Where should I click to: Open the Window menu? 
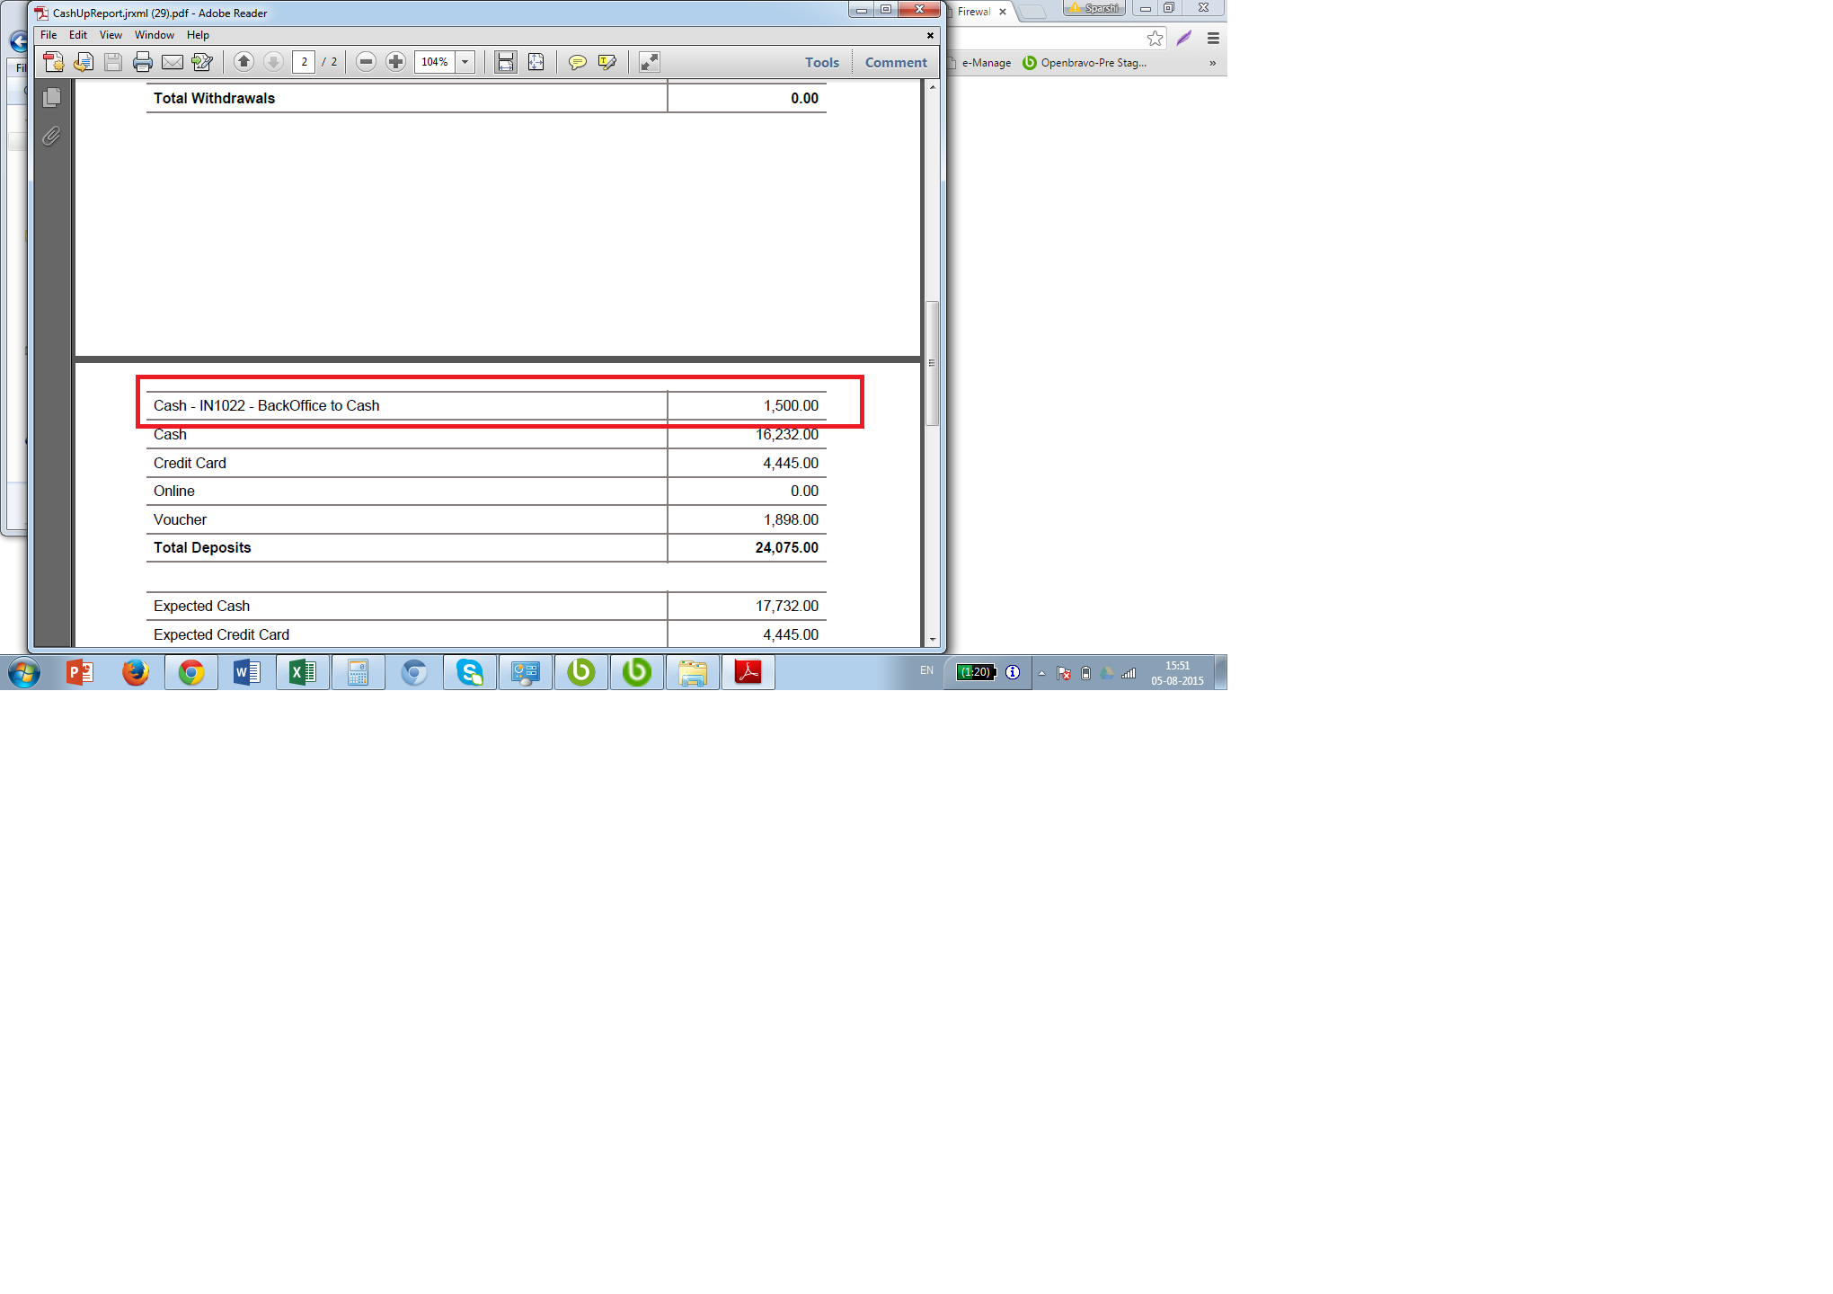pos(154,35)
